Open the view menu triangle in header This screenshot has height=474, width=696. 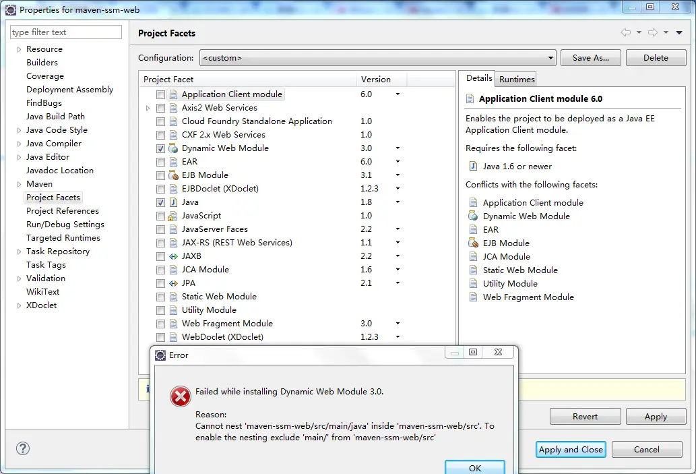pyautogui.click(x=679, y=32)
